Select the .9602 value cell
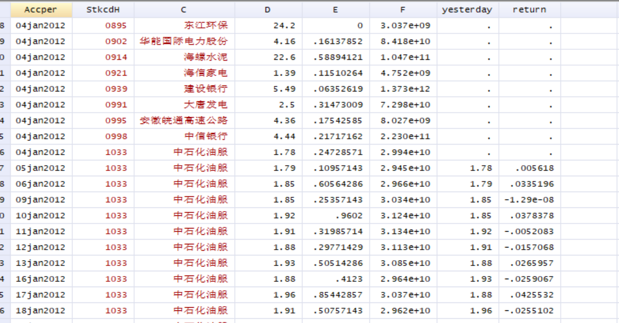The height and width of the screenshot is (323, 619). coord(336,216)
